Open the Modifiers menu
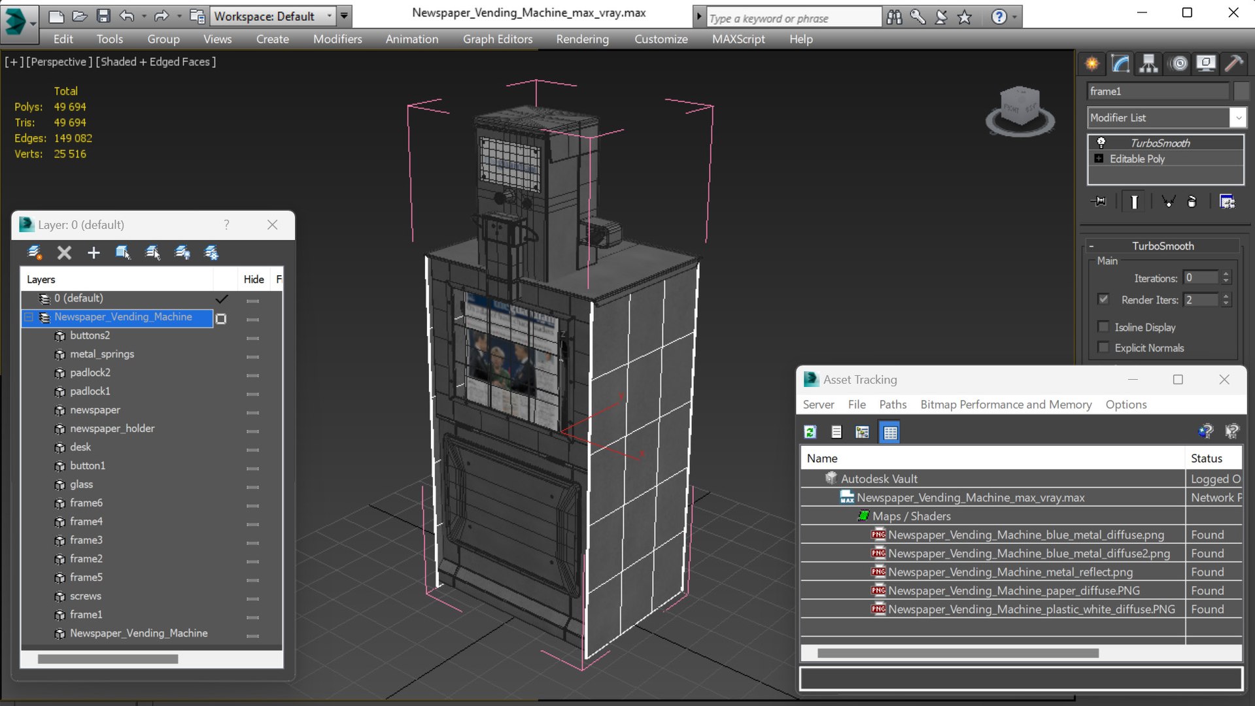This screenshot has width=1255, height=706. [x=337, y=39]
